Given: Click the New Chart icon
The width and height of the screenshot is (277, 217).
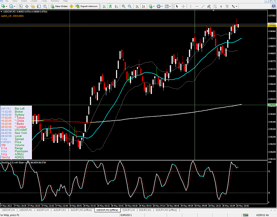Looking at the screenshot, I should tap(3, 6).
